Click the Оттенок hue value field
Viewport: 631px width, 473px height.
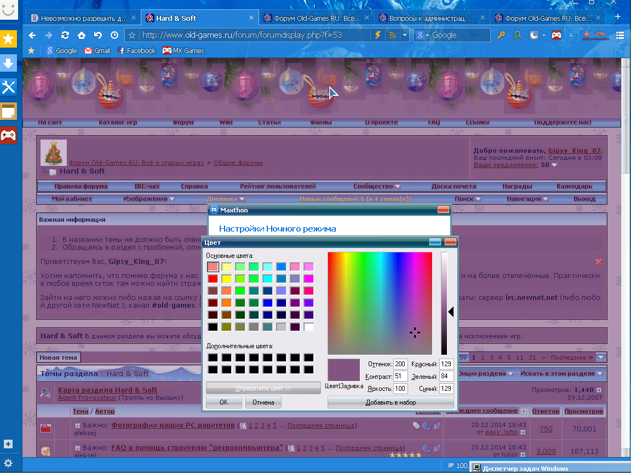400,364
